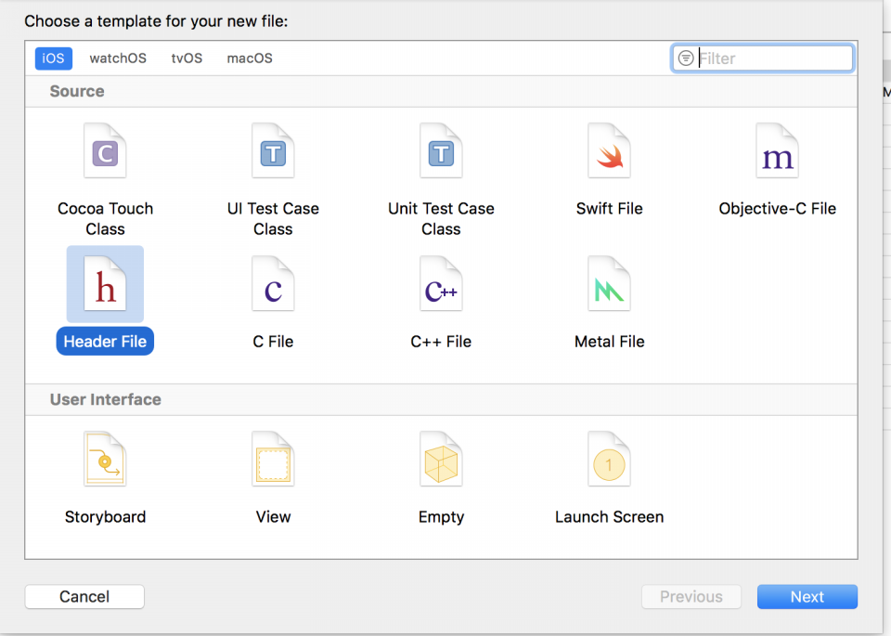Image resolution: width=891 pixels, height=636 pixels.
Task: Click the "UI Test Case Class" label
Action: pyautogui.click(x=273, y=219)
